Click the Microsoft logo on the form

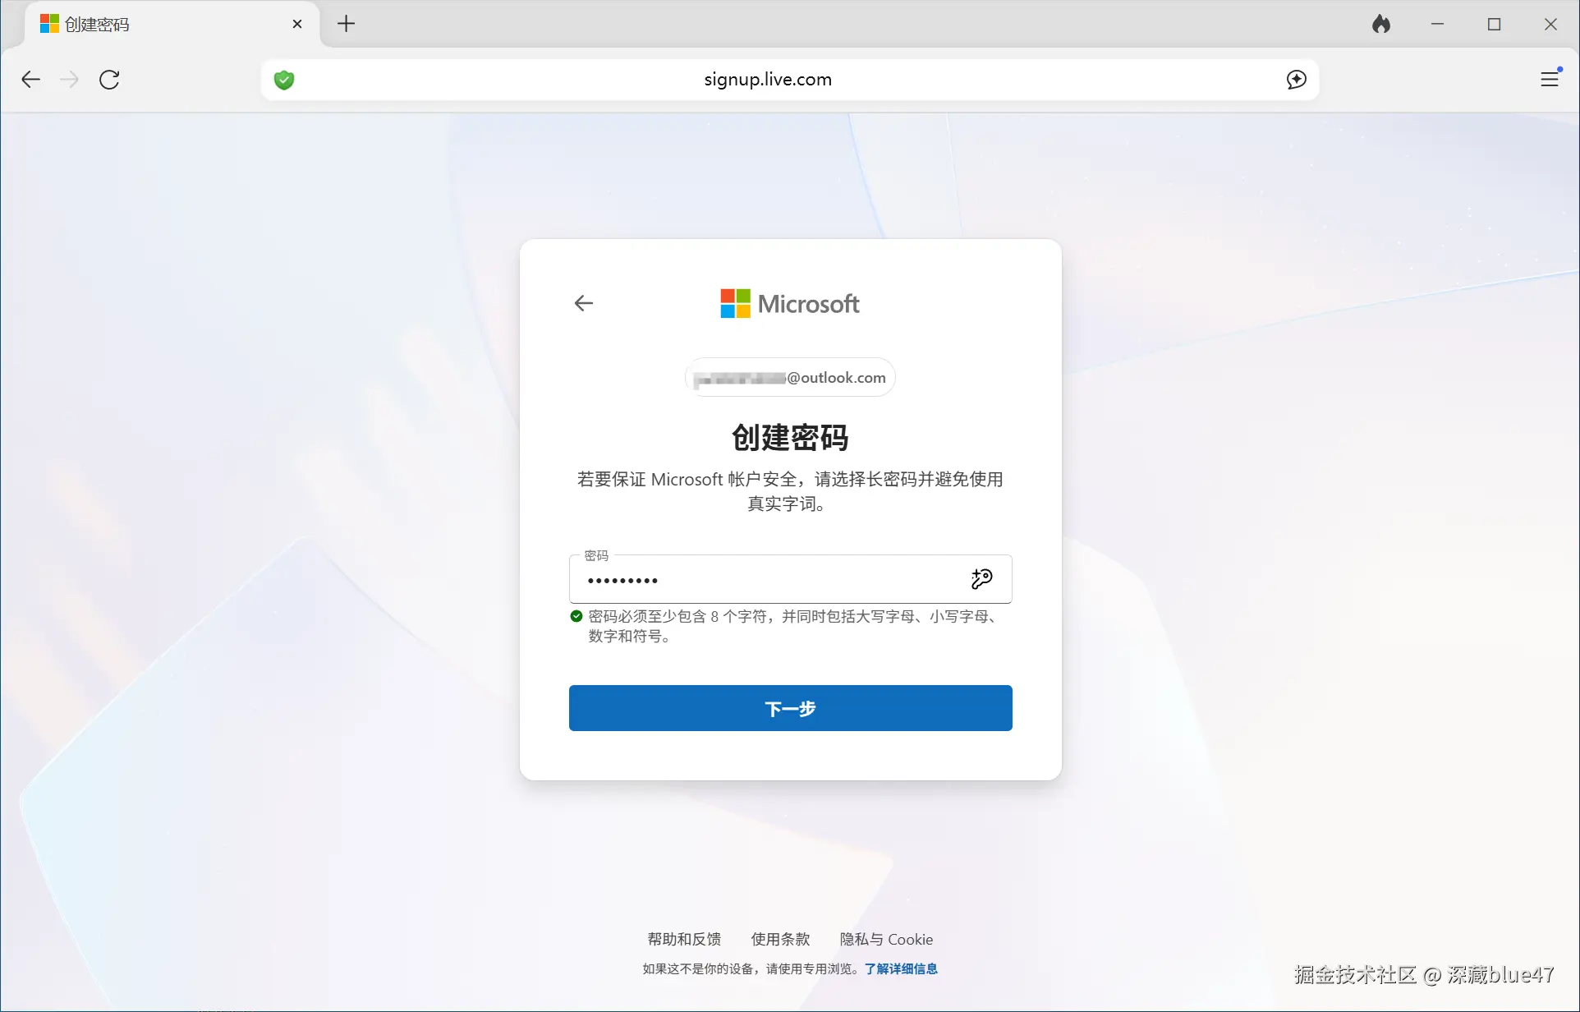(788, 302)
